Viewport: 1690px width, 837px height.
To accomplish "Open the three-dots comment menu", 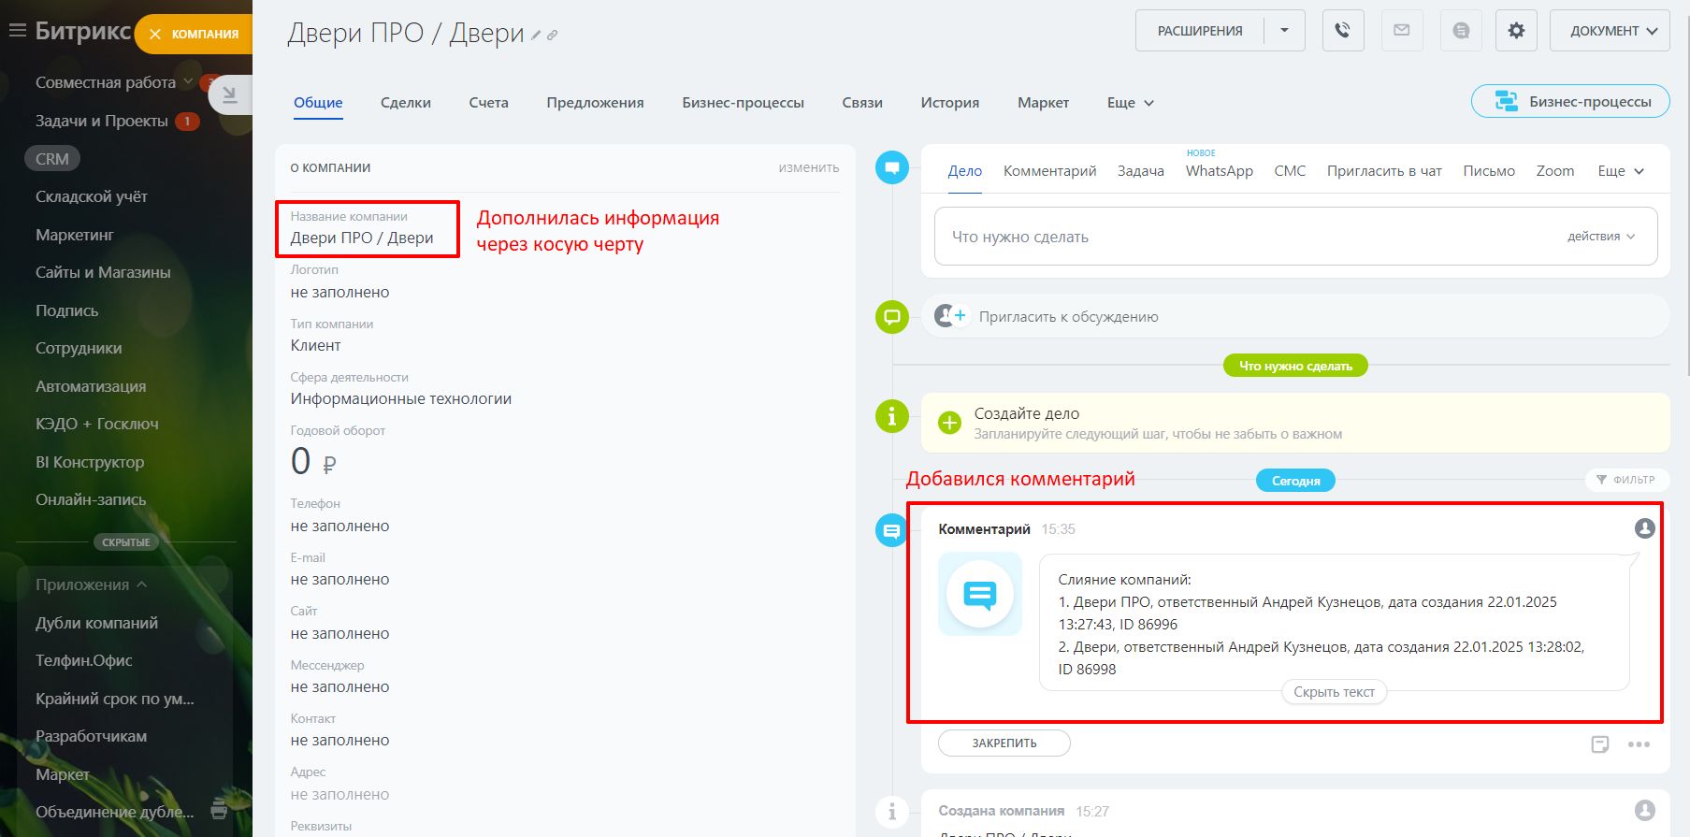I will (x=1639, y=744).
